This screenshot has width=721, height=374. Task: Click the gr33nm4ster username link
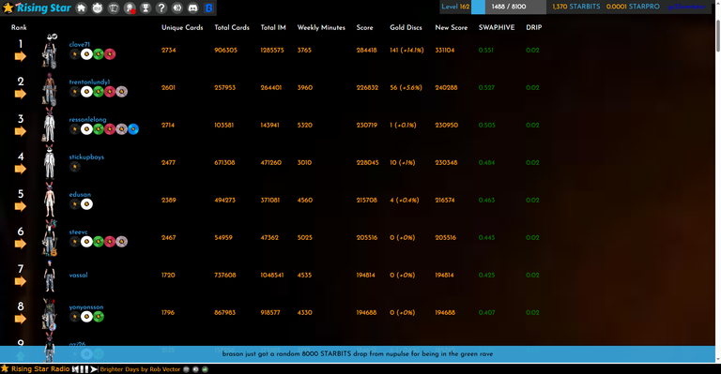pyautogui.click(x=686, y=7)
